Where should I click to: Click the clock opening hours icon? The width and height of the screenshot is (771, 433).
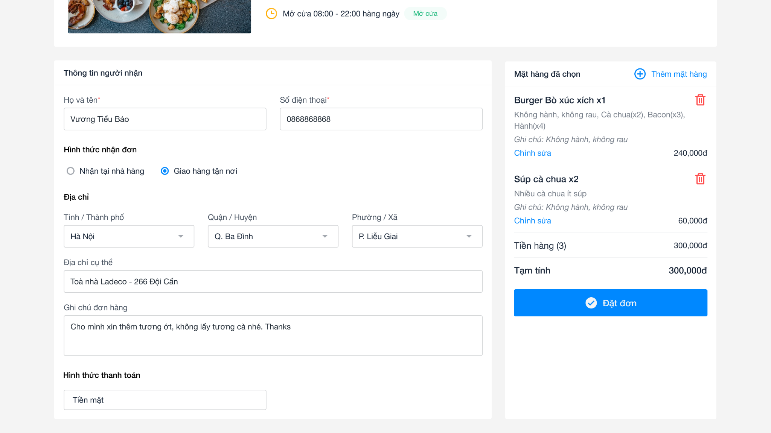click(271, 14)
